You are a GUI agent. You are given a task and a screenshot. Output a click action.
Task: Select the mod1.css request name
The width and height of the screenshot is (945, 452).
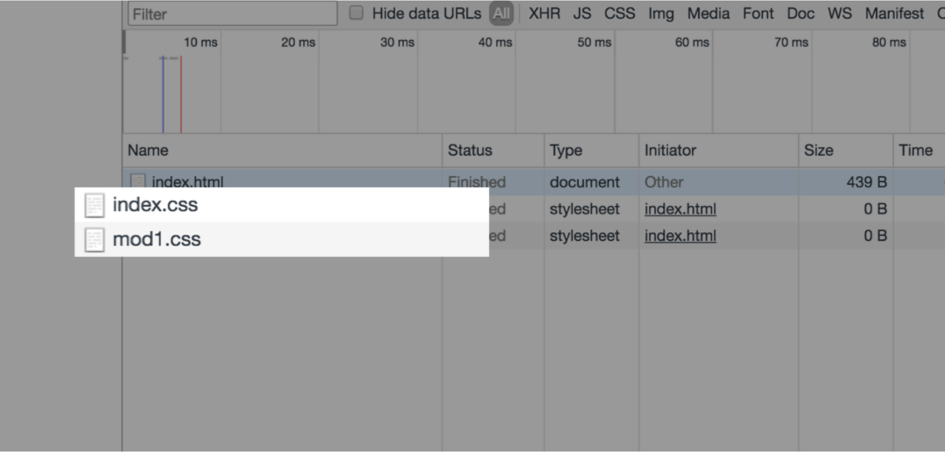[x=157, y=239]
